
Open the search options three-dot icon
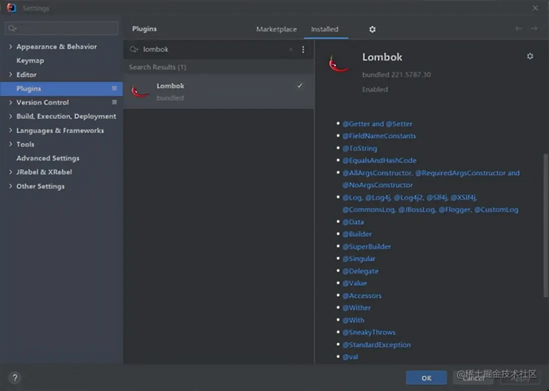(303, 49)
